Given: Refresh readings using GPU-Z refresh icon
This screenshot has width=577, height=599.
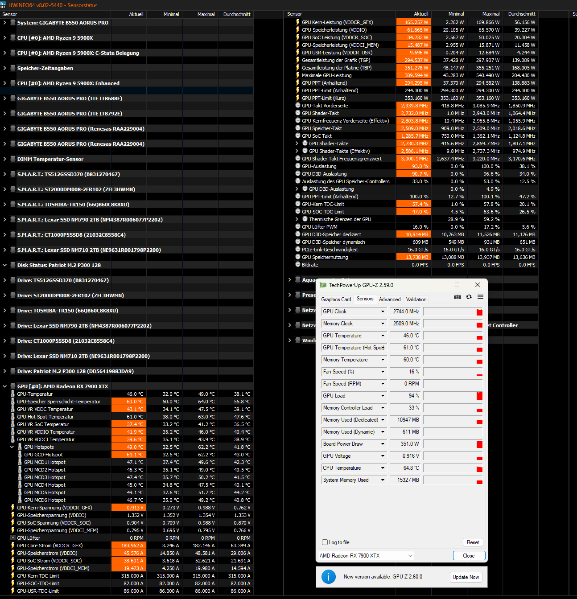Looking at the screenshot, I should pos(469,297).
